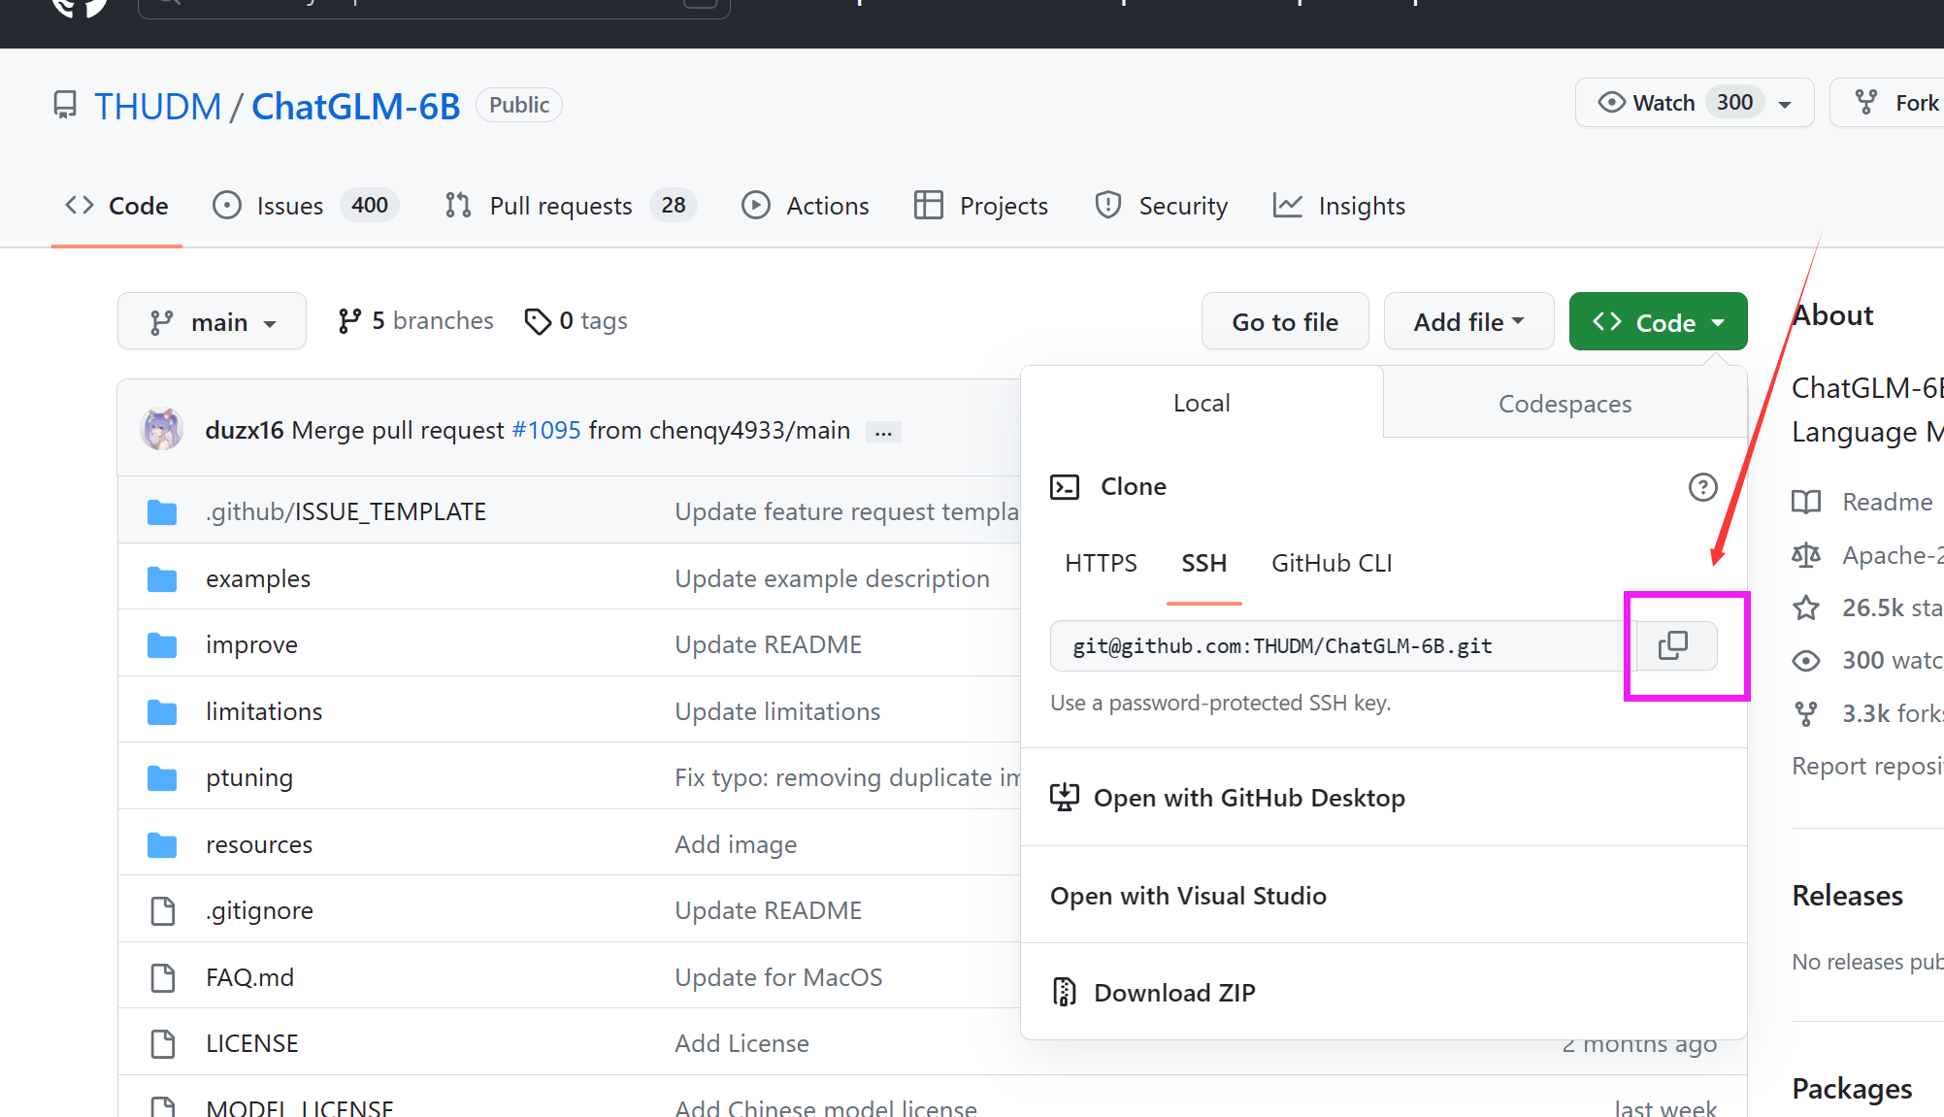Select the Local tab in clone popup

point(1202,403)
